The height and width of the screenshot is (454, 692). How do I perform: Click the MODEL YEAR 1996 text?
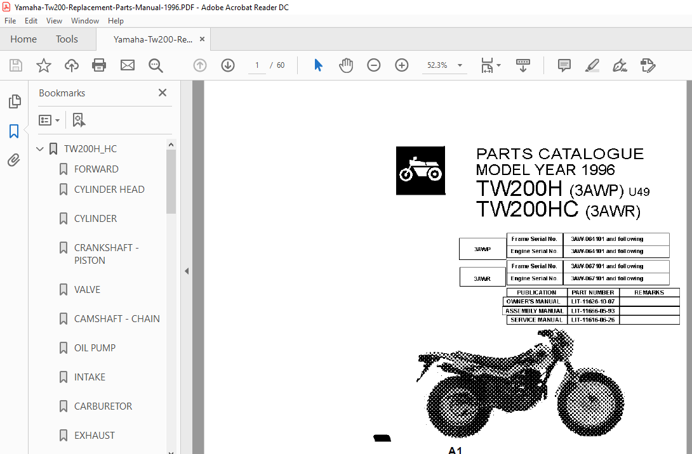tap(545, 170)
